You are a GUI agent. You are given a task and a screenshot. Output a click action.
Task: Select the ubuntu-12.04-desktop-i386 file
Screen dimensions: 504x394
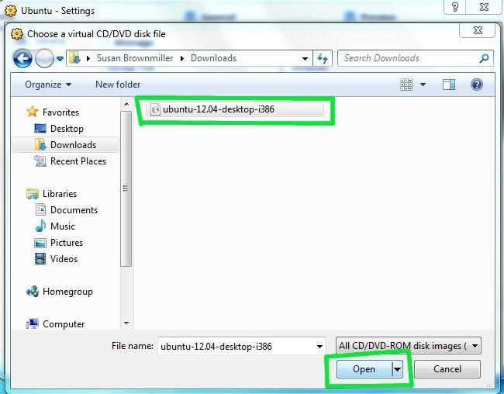pyautogui.click(x=235, y=109)
